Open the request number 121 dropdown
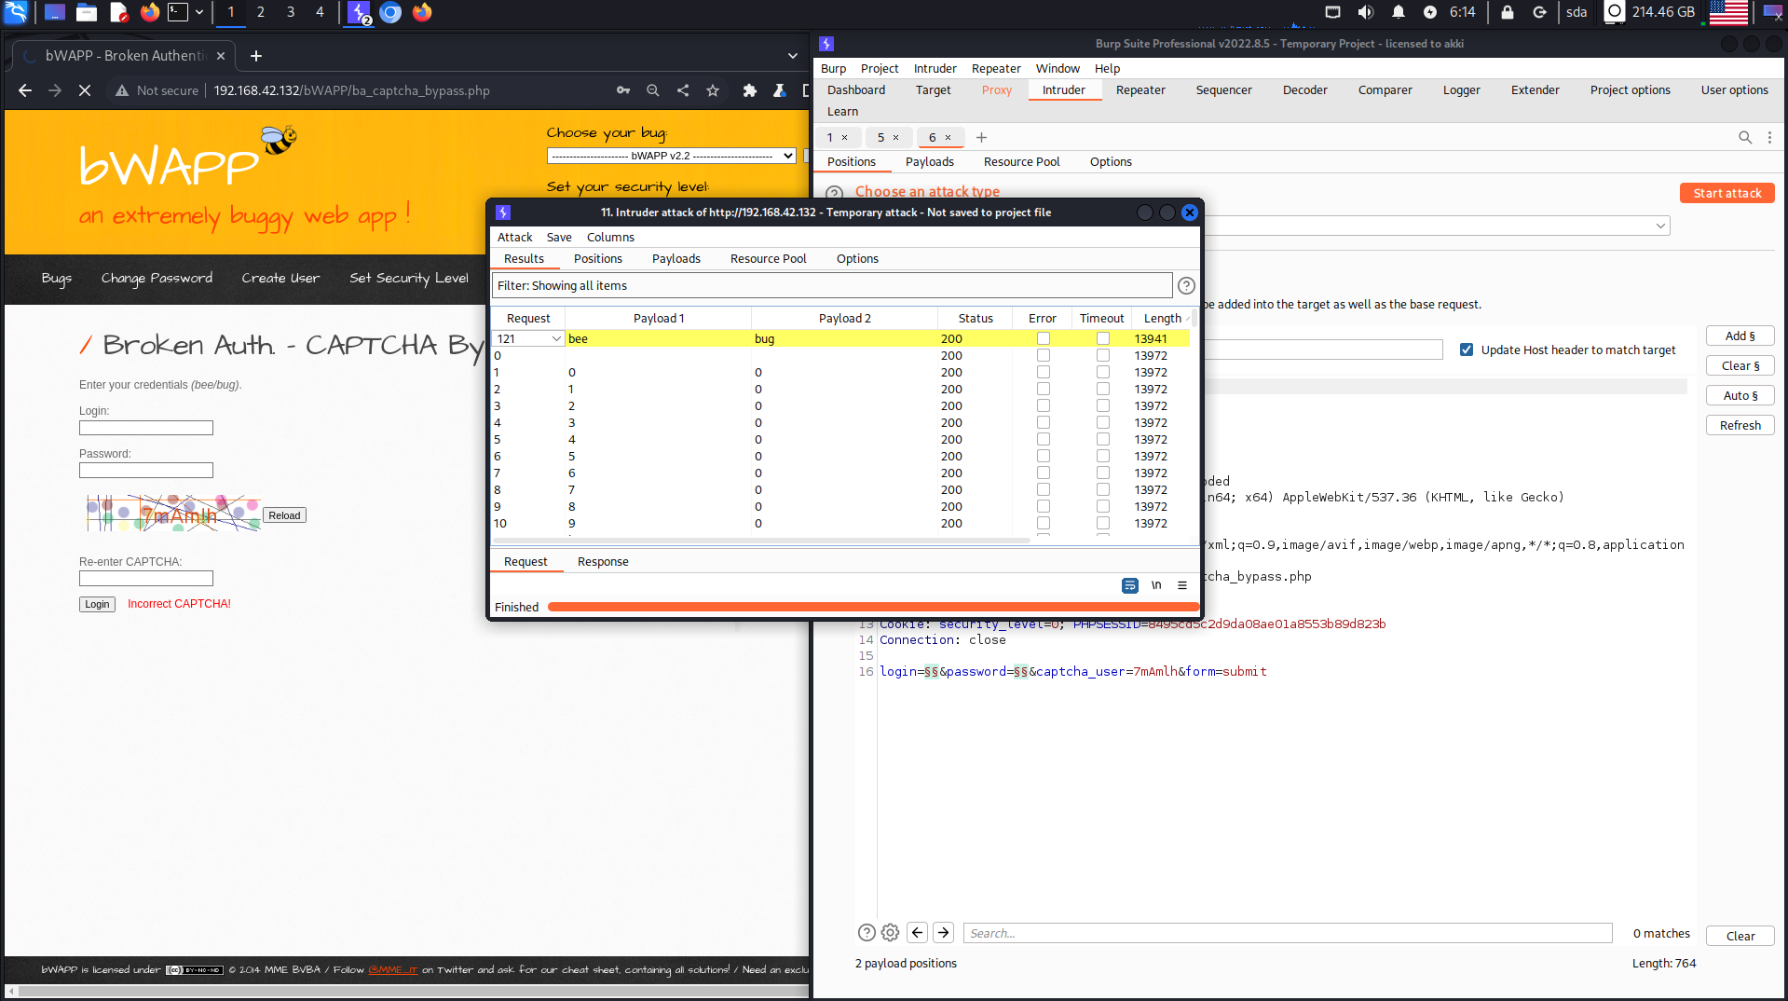 pyautogui.click(x=556, y=339)
